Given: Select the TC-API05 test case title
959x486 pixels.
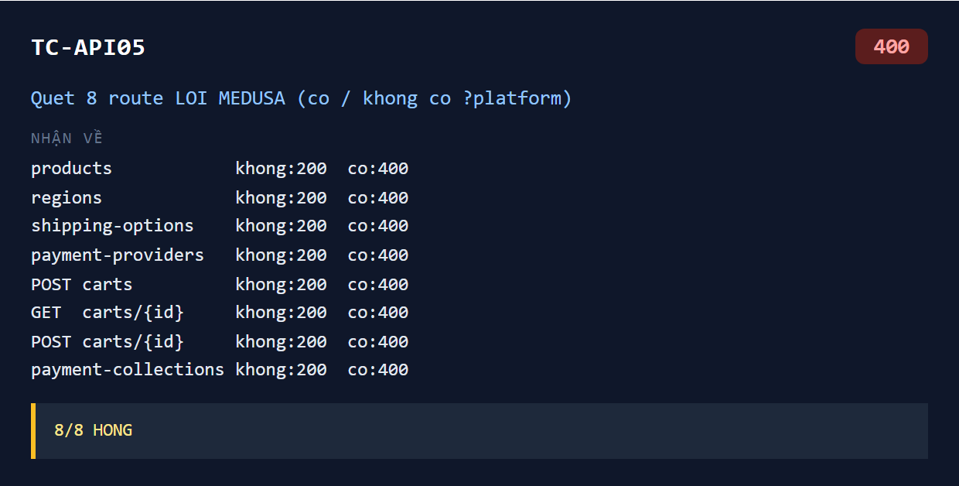Looking at the screenshot, I should (88, 47).
